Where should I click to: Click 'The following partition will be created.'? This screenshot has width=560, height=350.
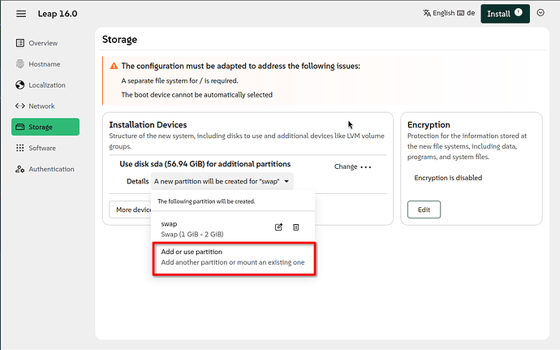coord(206,201)
